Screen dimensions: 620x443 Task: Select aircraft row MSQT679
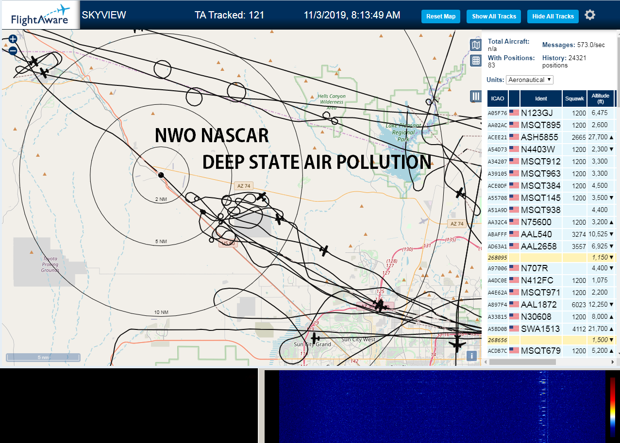point(552,350)
